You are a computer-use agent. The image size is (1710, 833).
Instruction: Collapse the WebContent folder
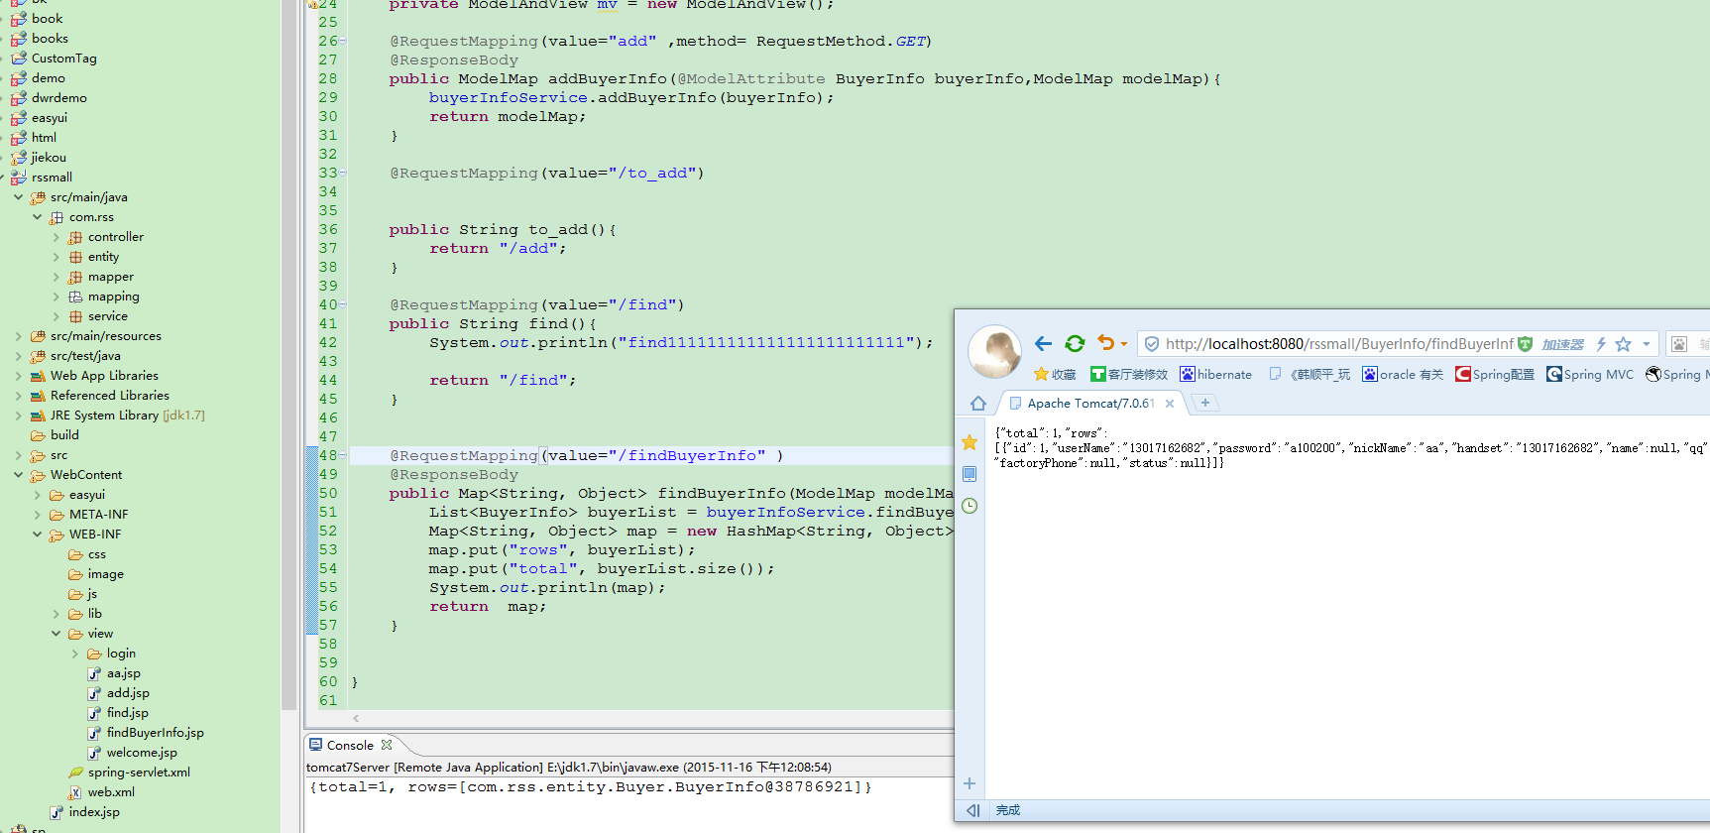coord(18,475)
